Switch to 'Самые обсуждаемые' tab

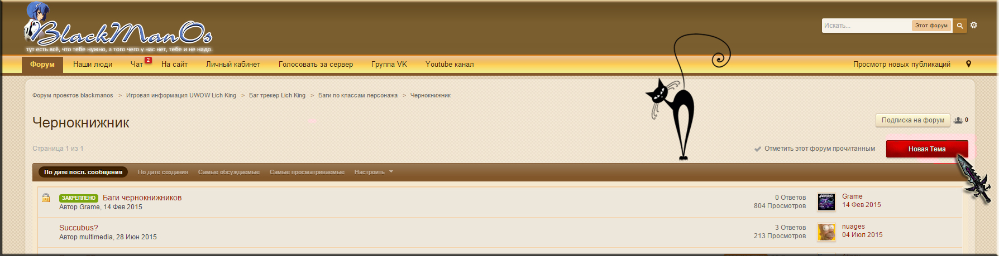click(x=228, y=172)
